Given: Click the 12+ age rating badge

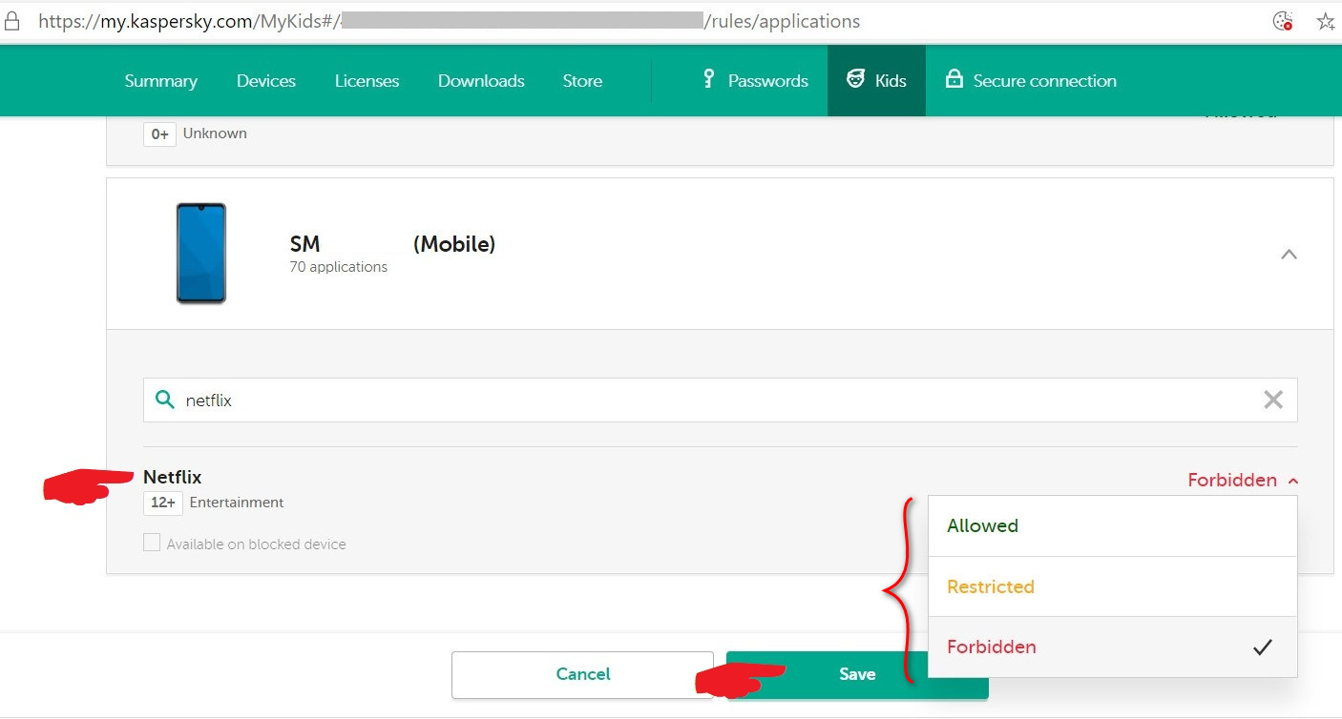Looking at the screenshot, I should click(x=163, y=503).
